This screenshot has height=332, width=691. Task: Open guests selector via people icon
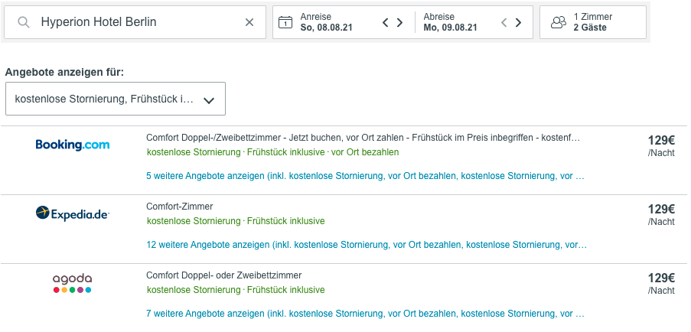559,22
